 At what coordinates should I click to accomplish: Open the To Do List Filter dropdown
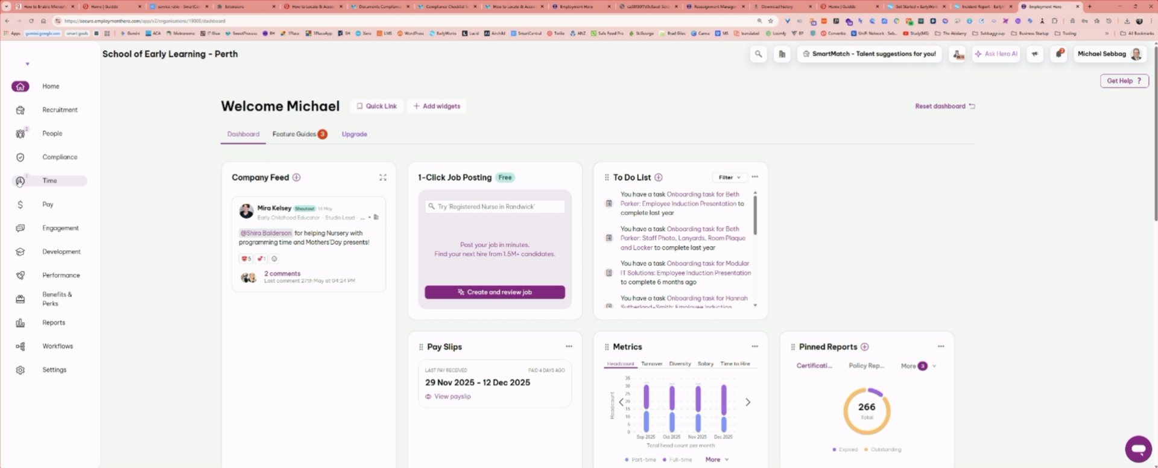tap(729, 177)
